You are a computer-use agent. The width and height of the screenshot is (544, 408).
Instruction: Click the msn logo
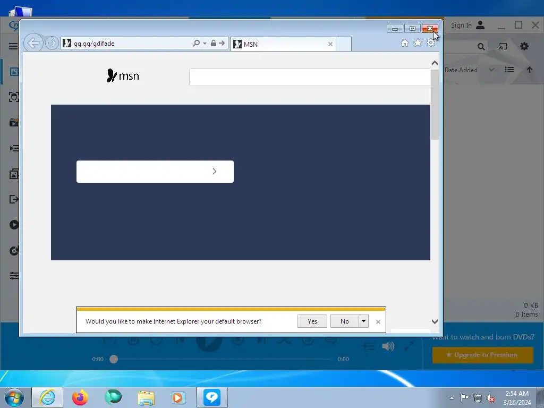point(123,75)
